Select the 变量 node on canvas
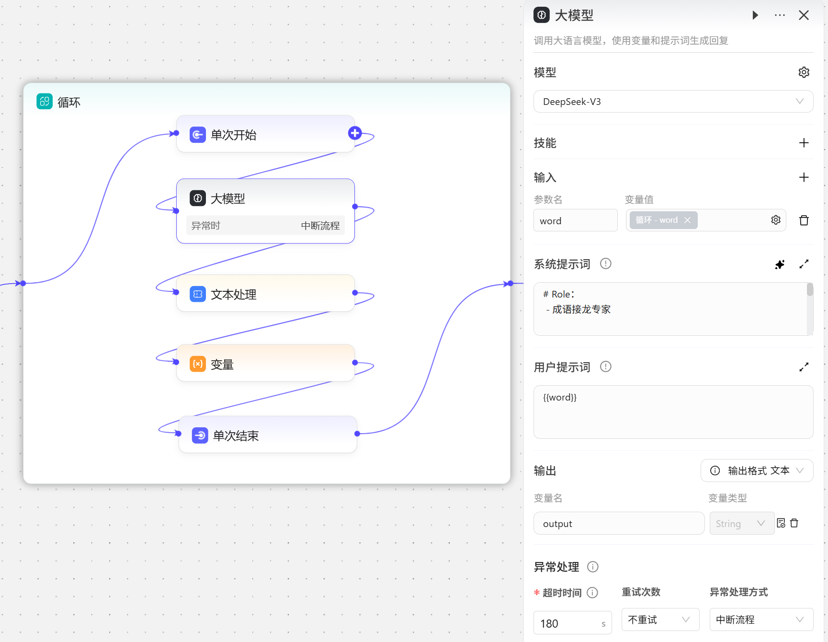The image size is (828, 642). [x=265, y=364]
